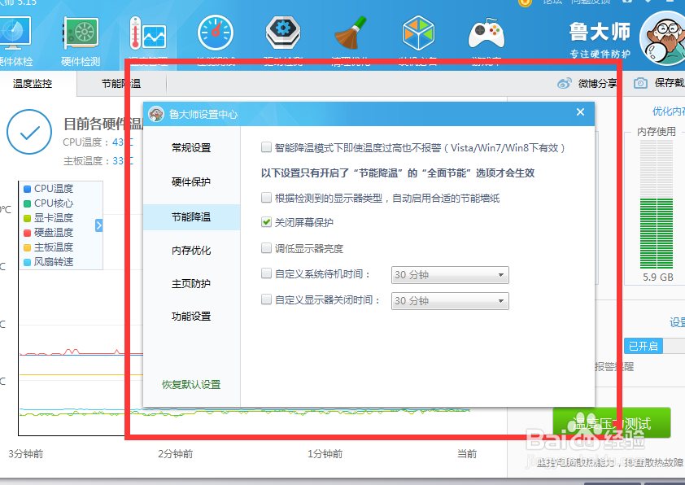Click the 3分钟前 time axis label

[x=25, y=454]
